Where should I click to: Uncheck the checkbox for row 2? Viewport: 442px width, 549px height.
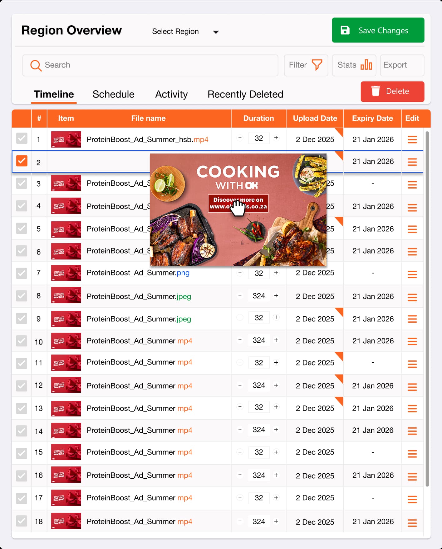22,161
